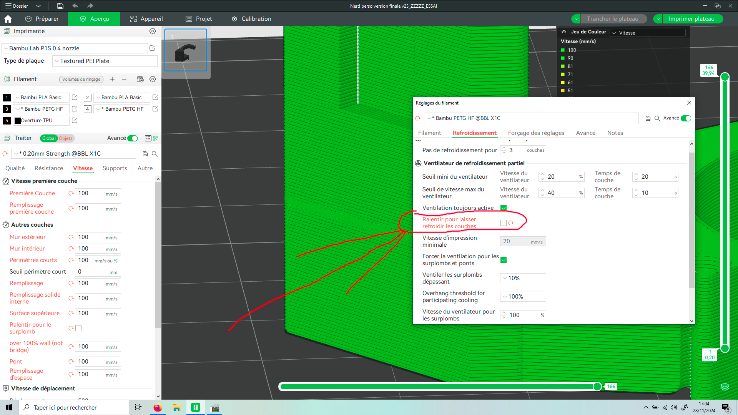The image size is (738, 415).
Task: Reset Mur extérieur speed value icon
Action: coord(71,237)
